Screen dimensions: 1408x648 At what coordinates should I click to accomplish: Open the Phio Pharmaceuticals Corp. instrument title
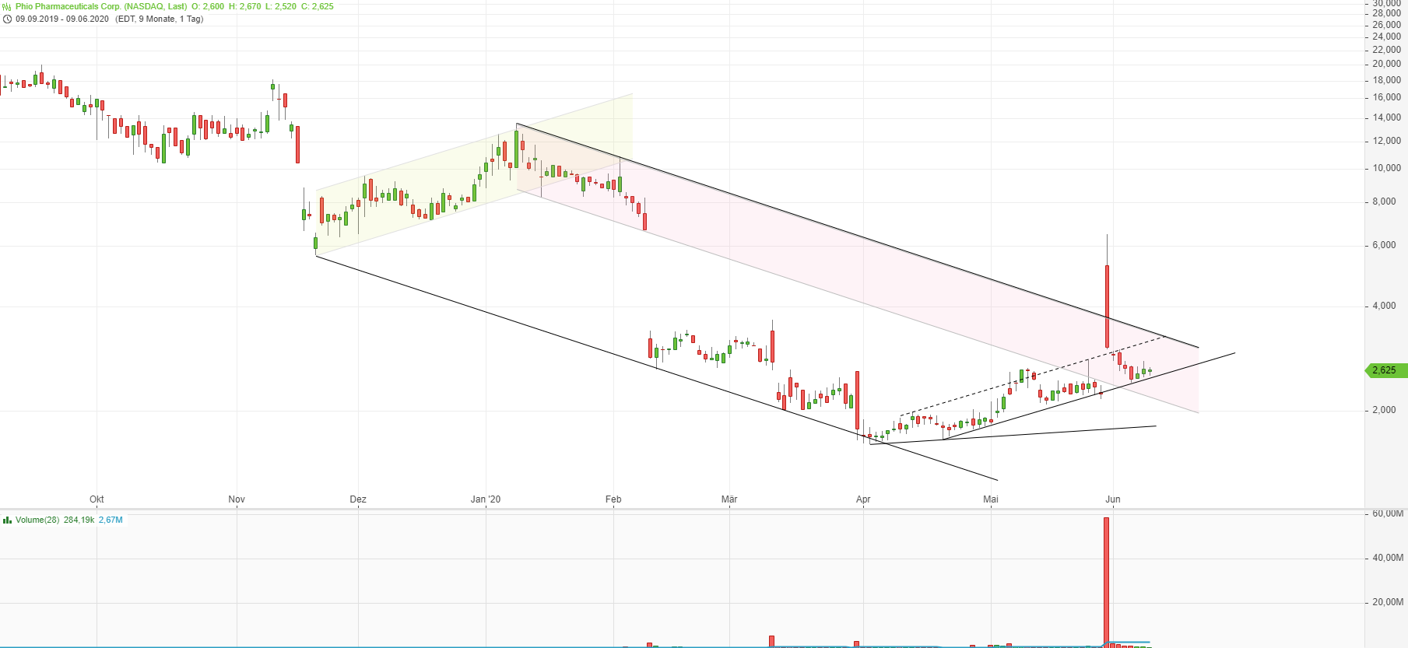pyautogui.click(x=101, y=6)
